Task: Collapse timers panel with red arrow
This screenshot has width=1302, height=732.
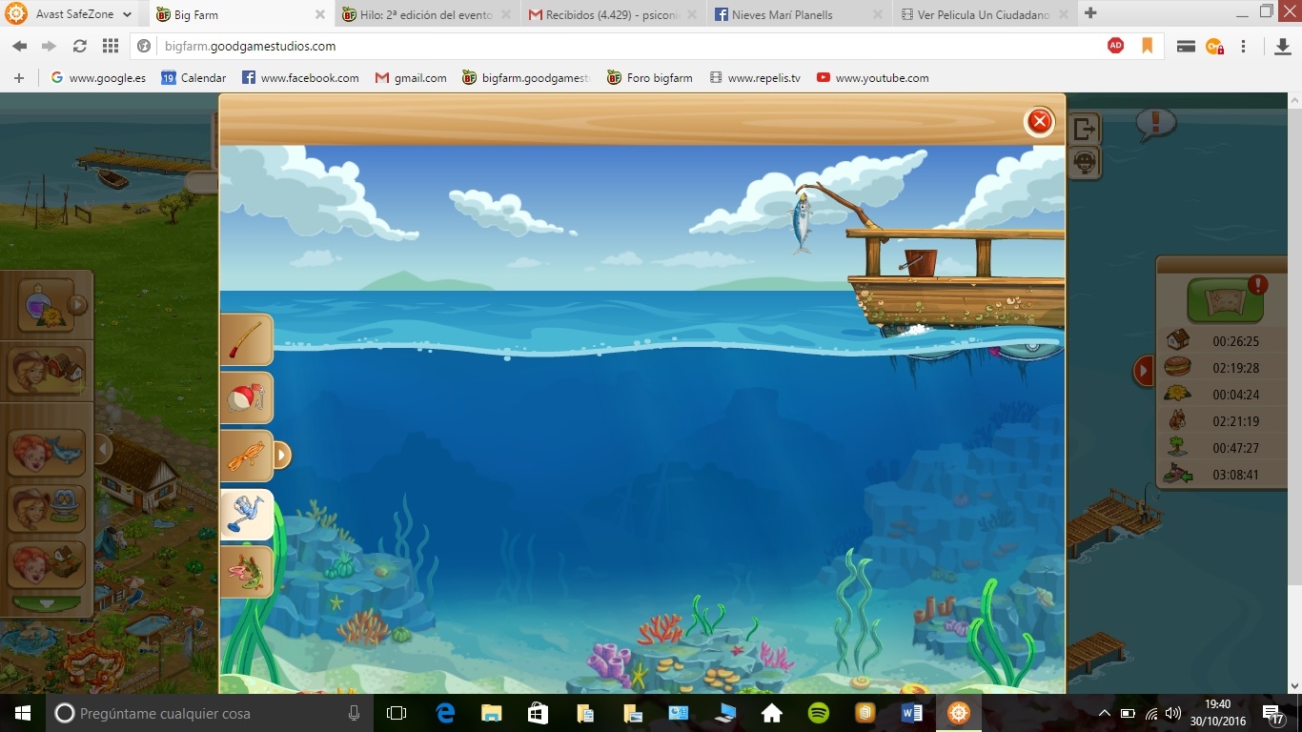Action: tap(1143, 371)
